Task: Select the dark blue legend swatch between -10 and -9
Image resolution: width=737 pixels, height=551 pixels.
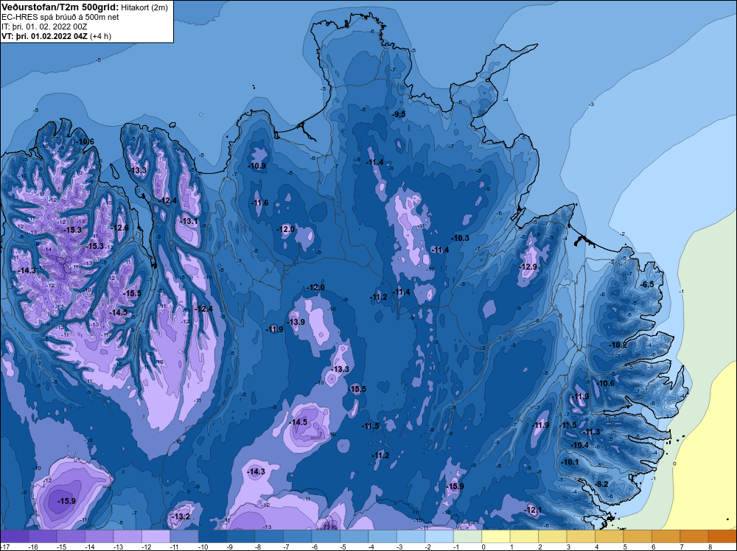Action: [213, 536]
